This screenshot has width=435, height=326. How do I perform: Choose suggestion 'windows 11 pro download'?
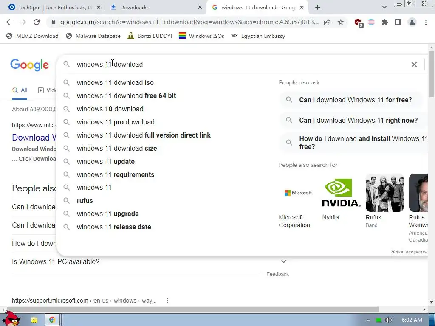coord(167,122)
